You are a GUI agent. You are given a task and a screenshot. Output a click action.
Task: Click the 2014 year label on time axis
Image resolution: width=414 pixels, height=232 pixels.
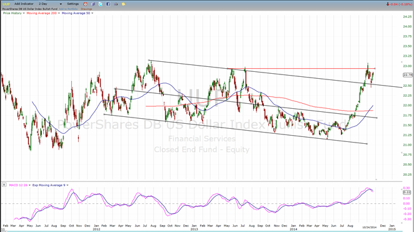tap(293, 229)
